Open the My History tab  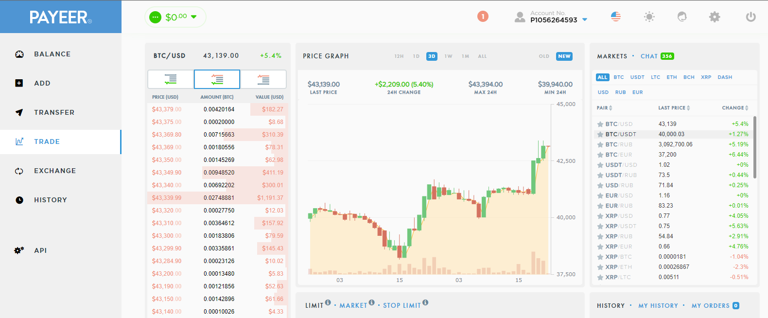pos(658,306)
